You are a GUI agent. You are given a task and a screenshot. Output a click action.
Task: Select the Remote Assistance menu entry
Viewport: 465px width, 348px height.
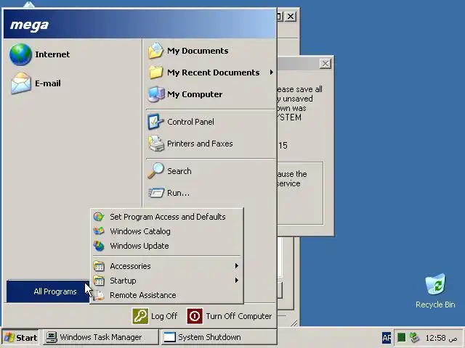[167, 295]
